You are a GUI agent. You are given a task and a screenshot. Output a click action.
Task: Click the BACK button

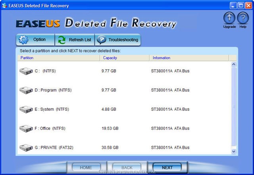127,167
